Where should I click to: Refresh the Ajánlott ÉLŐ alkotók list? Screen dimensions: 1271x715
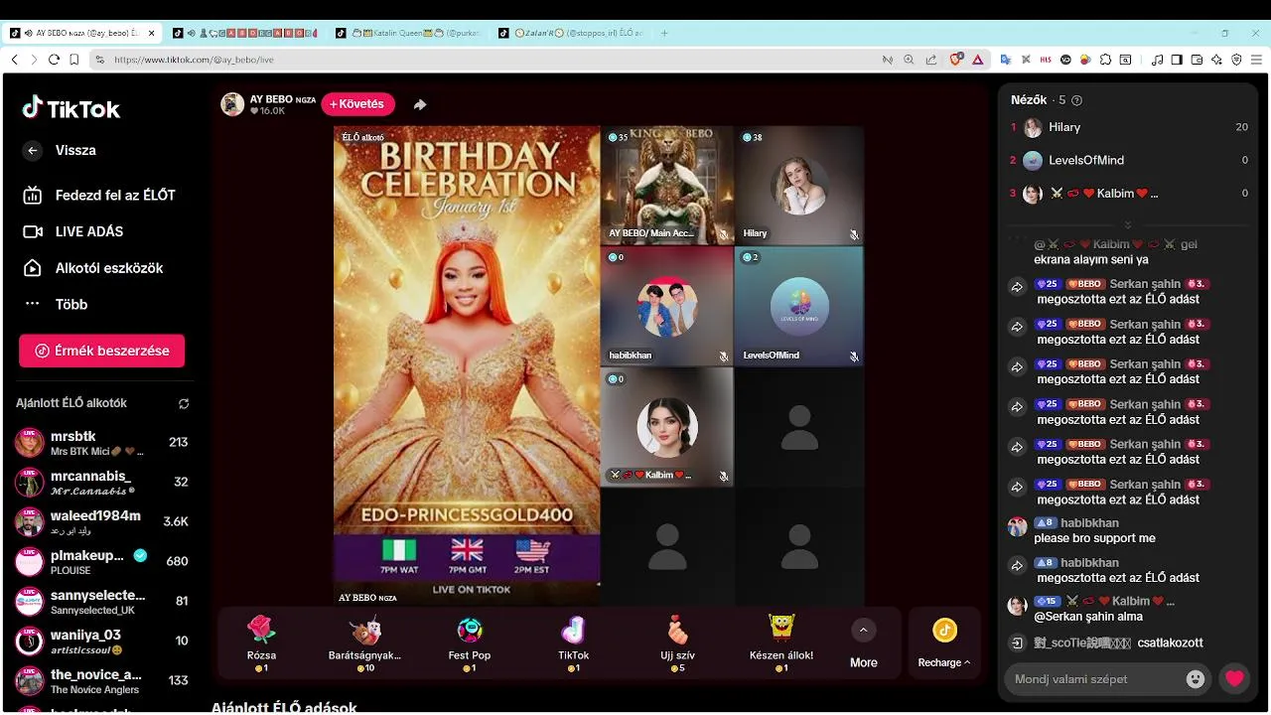pyautogui.click(x=184, y=404)
